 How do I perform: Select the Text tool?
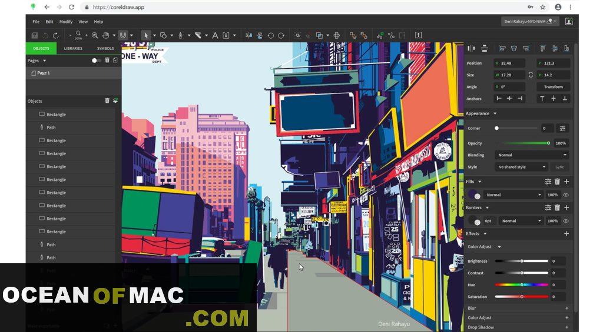pyautogui.click(x=215, y=35)
